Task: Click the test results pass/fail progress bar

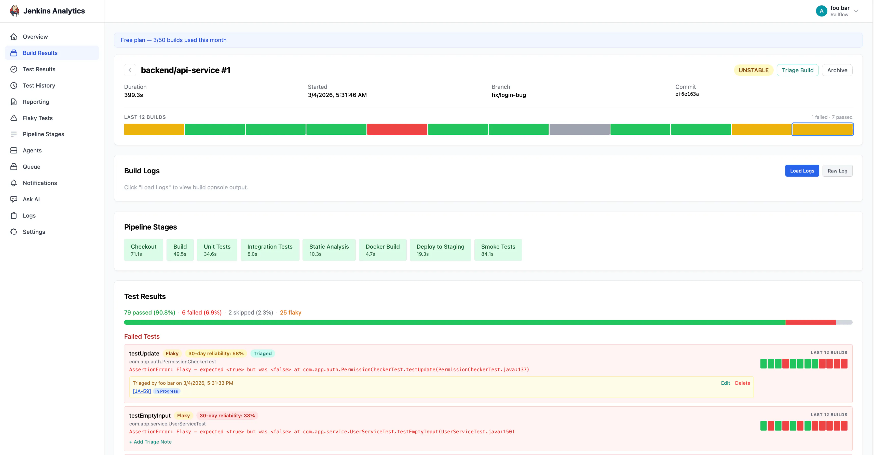Action: [x=488, y=322]
